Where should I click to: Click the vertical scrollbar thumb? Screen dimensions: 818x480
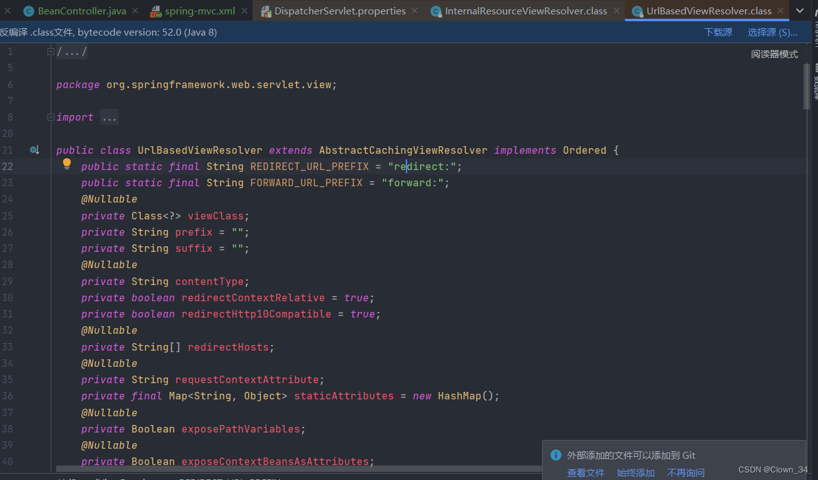pos(807,86)
